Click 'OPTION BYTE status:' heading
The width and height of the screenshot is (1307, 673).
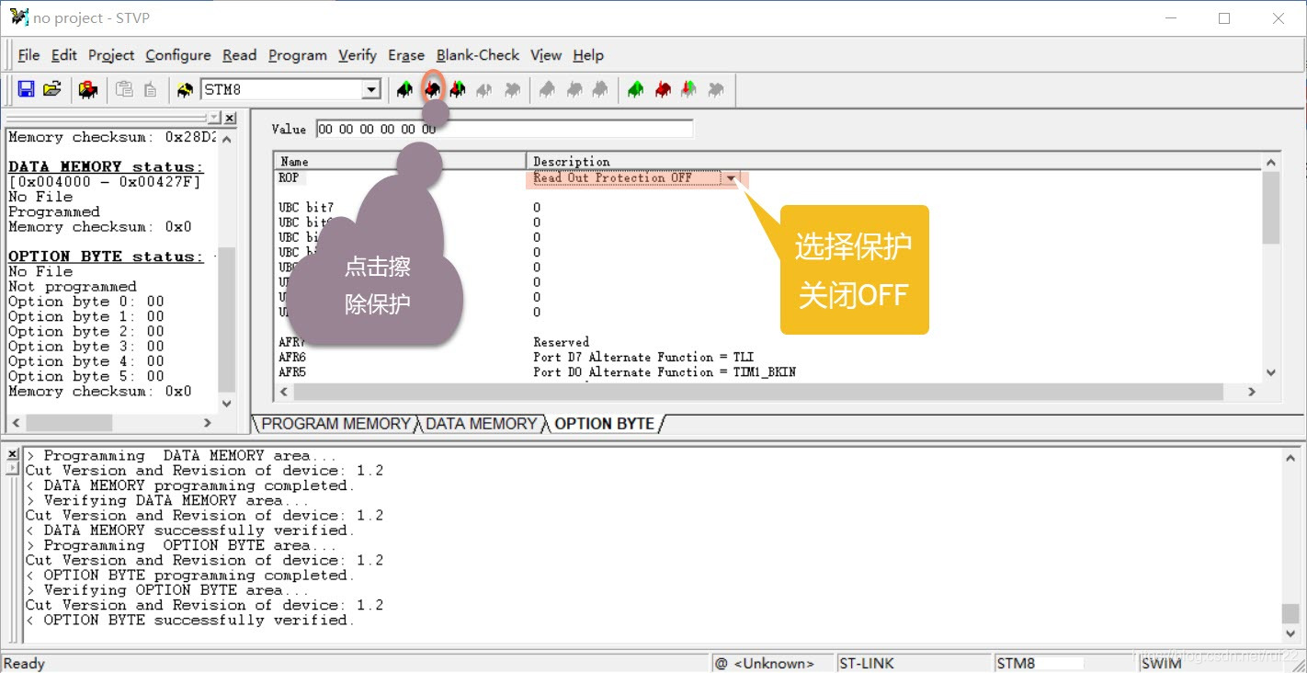(x=106, y=257)
